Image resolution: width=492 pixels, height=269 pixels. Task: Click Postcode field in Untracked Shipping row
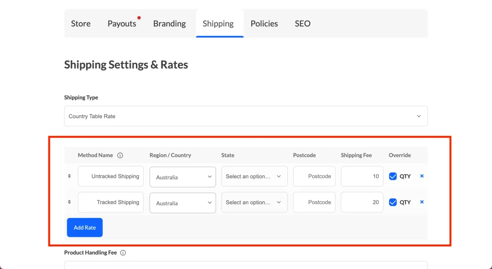[314, 176]
